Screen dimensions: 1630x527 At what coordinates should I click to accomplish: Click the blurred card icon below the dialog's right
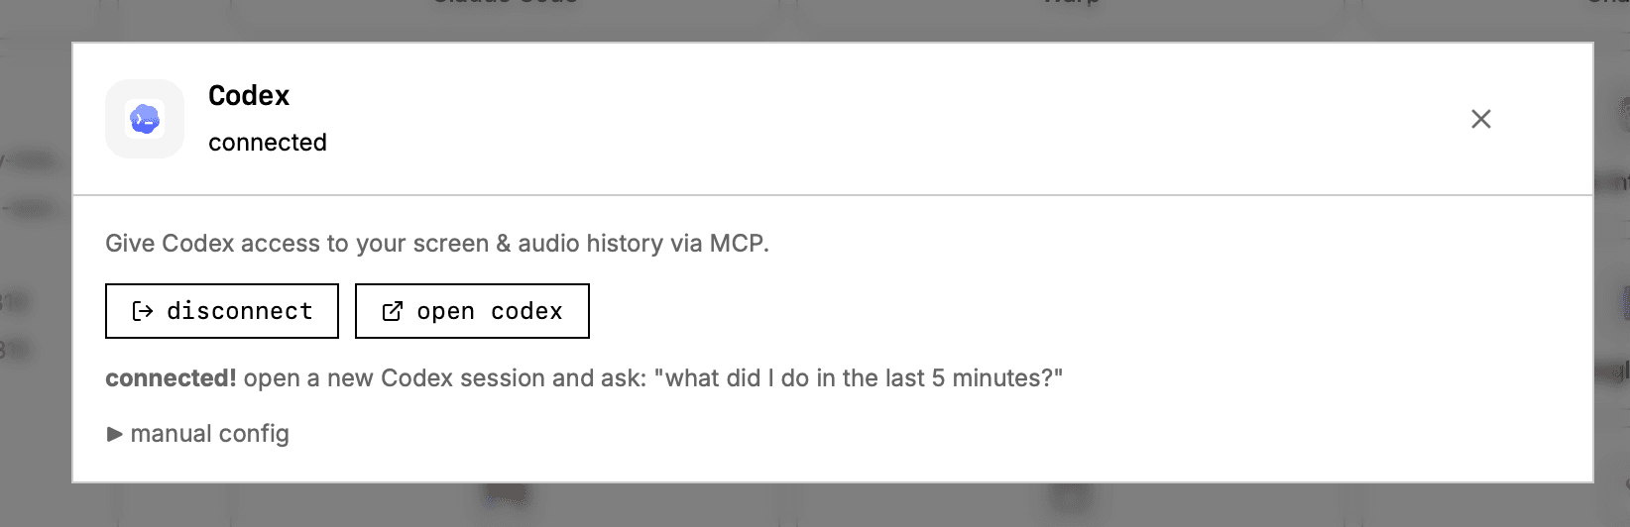pyautogui.click(x=1071, y=495)
